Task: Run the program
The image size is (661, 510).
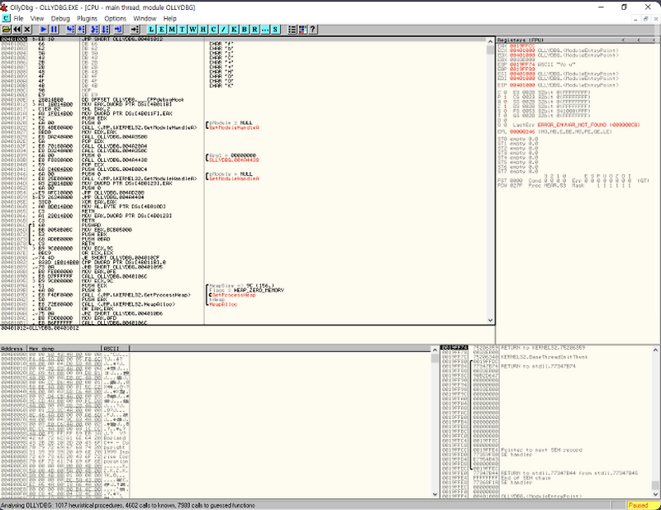Action: (42, 30)
